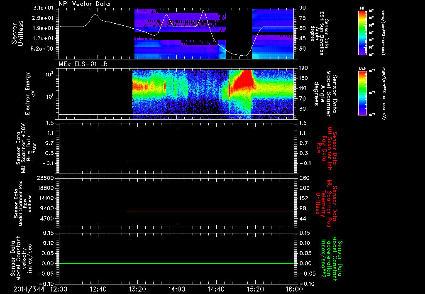Image resolution: width=425 pixels, height=294 pixels.
Task: Click the "Electron Energy eV" axis label
Action: [29, 93]
